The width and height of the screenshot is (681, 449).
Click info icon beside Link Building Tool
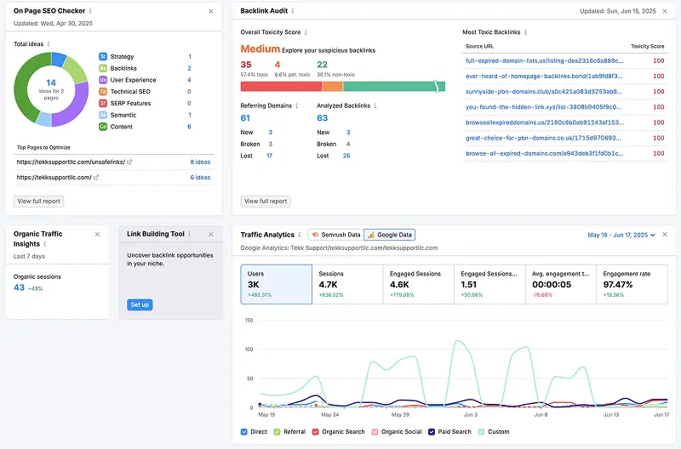[x=190, y=234]
